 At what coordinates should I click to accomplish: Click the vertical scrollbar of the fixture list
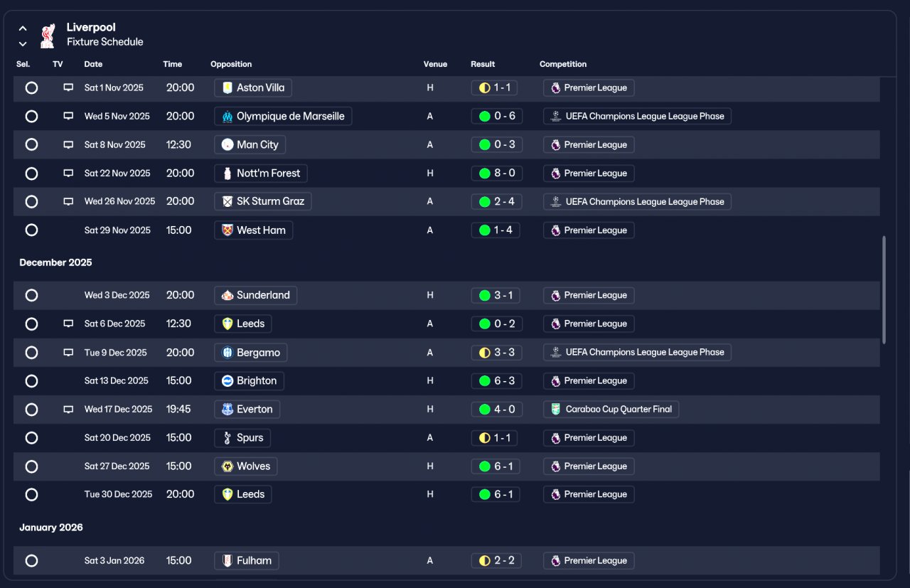click(x=884, y=290)
